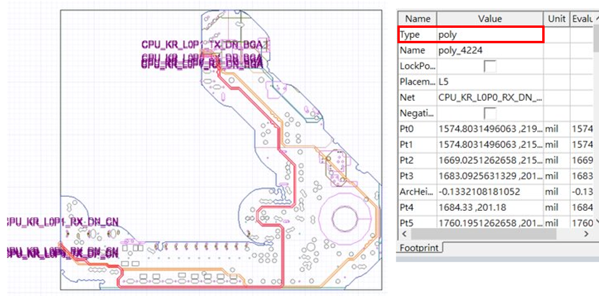Open the Footprint tab
The width and height of the screenshot is (599, 296).
point(419,248)
